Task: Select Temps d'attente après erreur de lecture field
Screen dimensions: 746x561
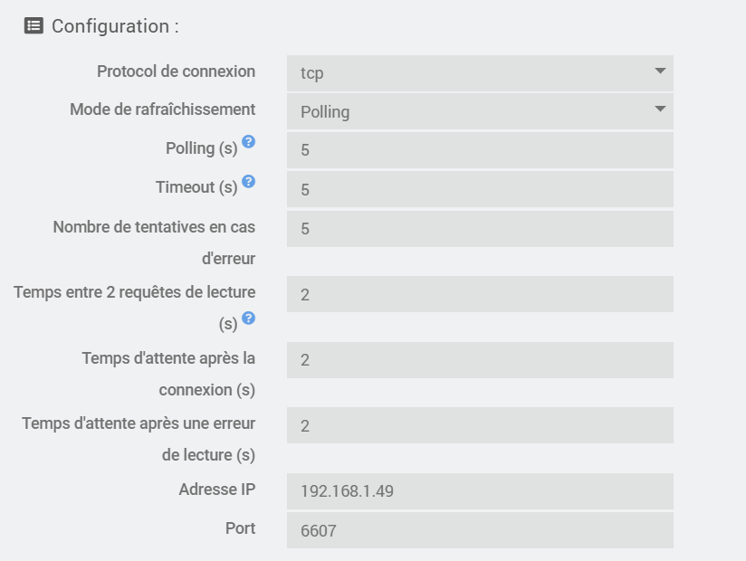Action: click(480, 425)
